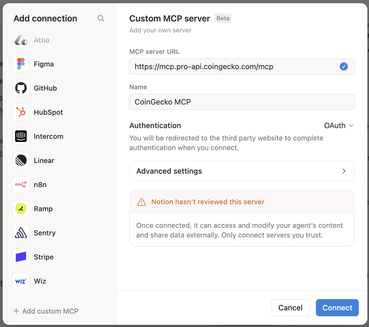369x327 pixels.
Task: Click the 'Only connect servers you trust' text
Action: (272, 235)
